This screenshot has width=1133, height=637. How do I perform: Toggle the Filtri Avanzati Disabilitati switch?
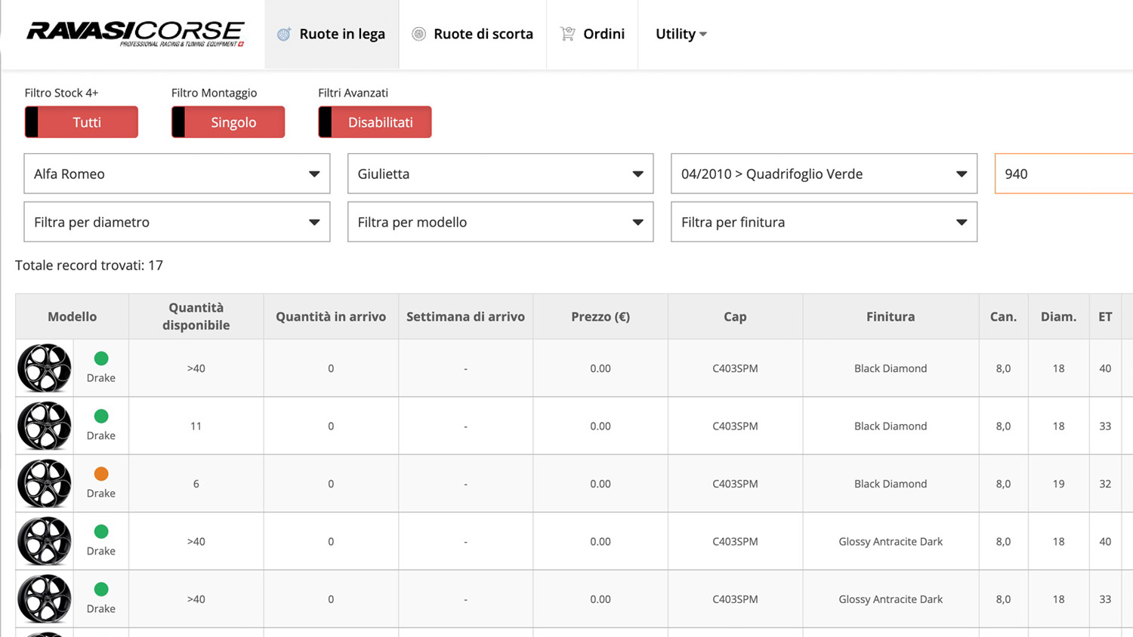(375, 122)
